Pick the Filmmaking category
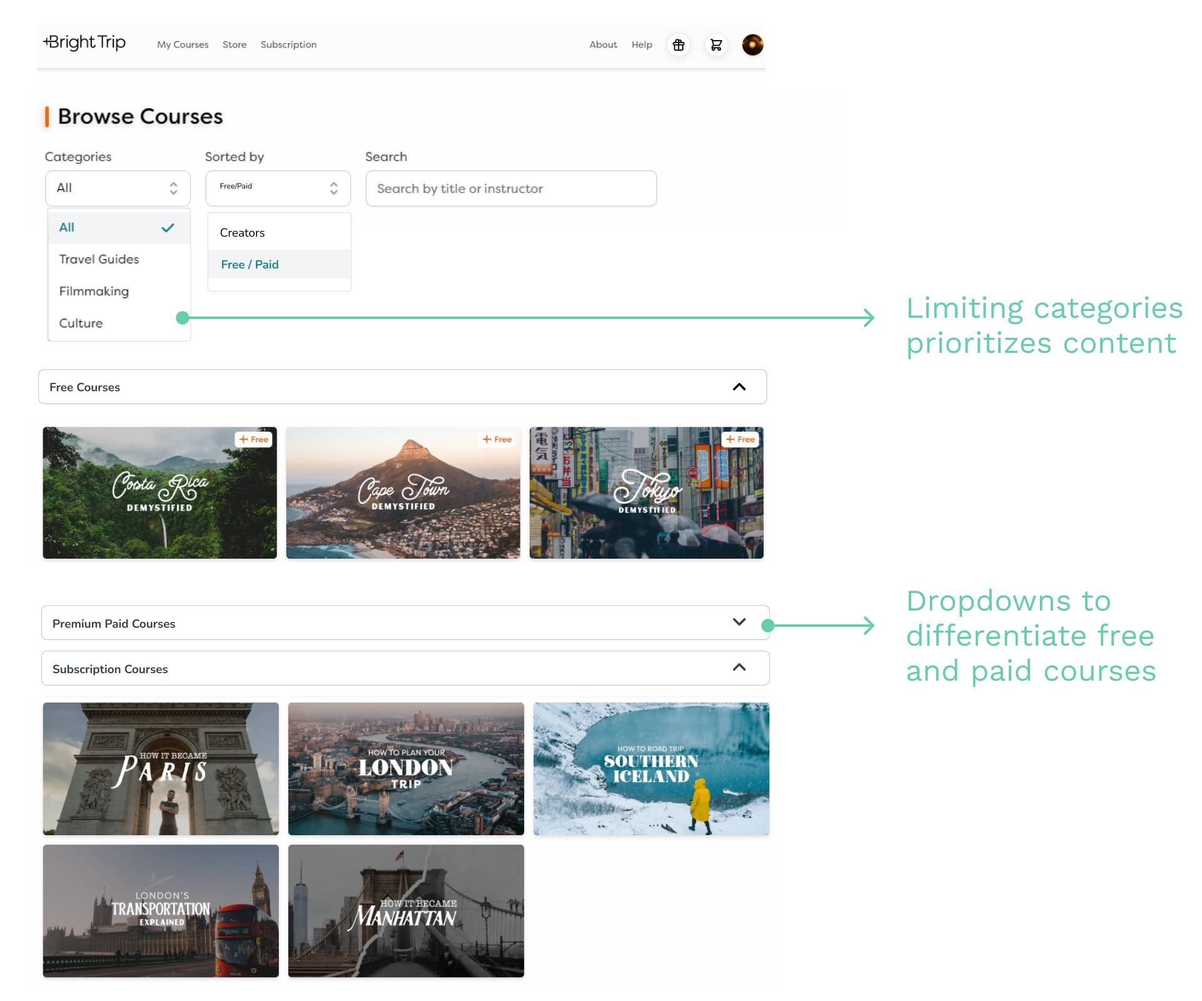The width and height of the screenshot is (1202, 1001). click(x=94, y=292)
